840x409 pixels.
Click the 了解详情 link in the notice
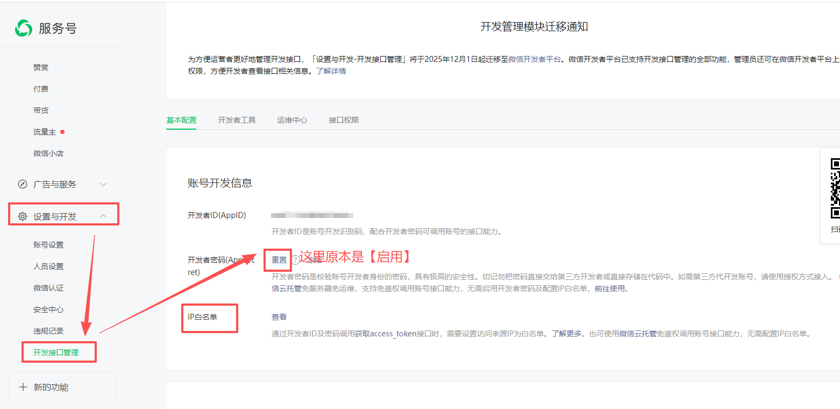click(331, 71)
